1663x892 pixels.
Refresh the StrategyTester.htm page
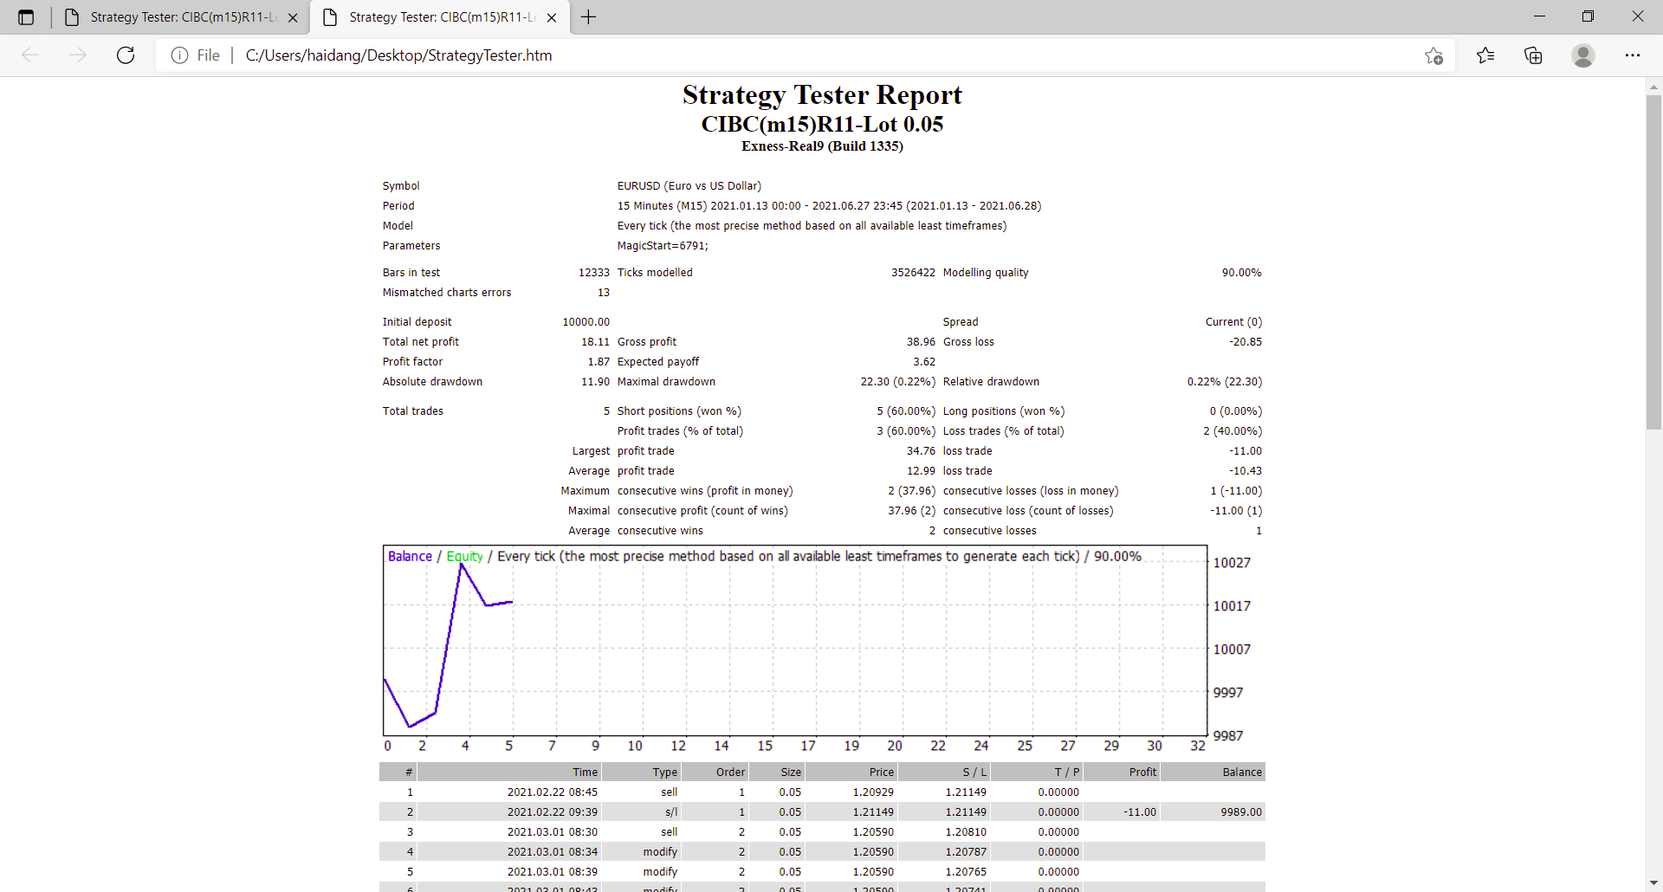126,55
